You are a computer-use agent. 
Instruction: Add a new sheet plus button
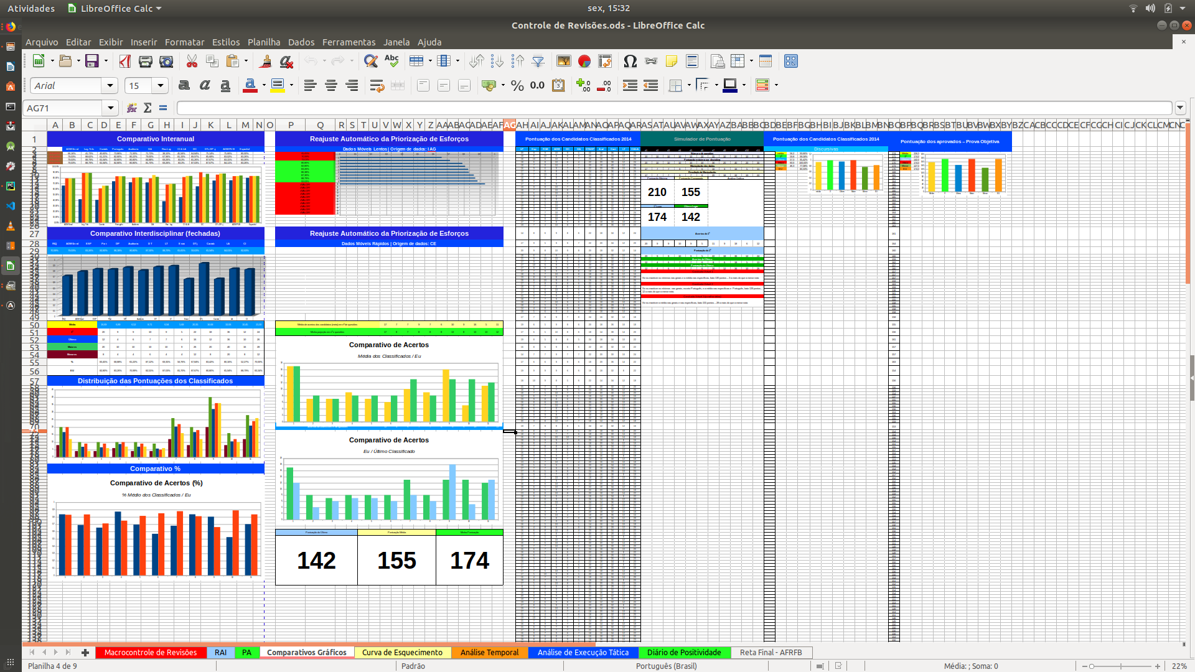coord(85,652)
